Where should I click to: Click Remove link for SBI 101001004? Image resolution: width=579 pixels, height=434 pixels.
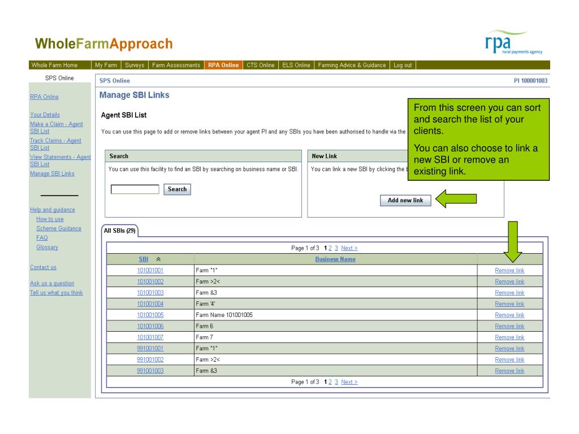(509, 303)
